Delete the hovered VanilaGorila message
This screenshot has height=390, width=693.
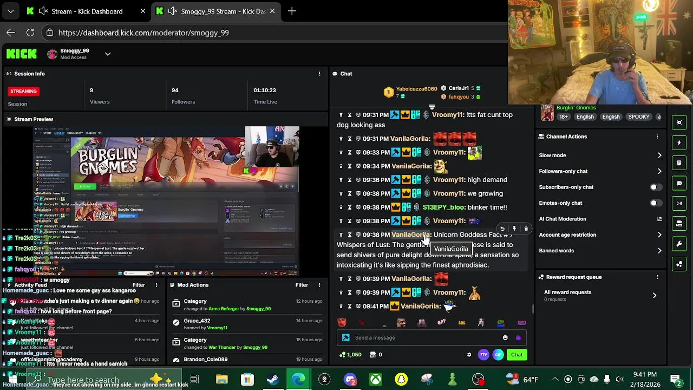point(526,229)
